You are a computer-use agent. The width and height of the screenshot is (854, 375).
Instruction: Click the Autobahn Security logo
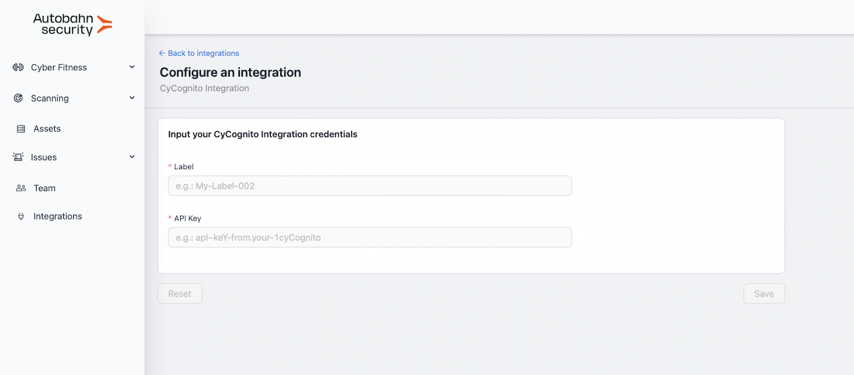(x=72, y=25)
